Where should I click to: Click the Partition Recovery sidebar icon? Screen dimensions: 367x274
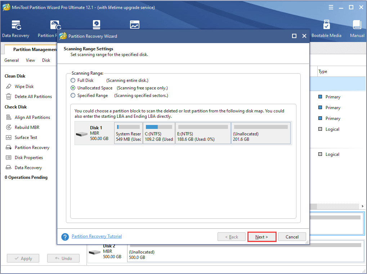(x=9, y=148)
